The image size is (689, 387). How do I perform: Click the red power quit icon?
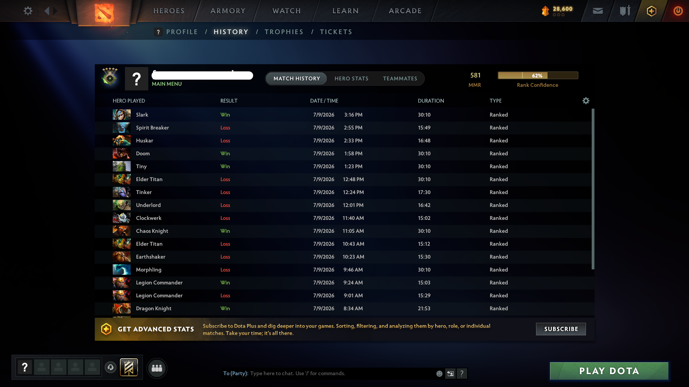pyautogui.click(x=678, y=11)
